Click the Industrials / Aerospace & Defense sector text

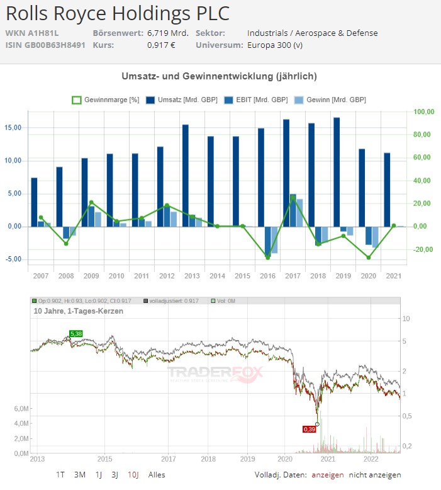click(313, 33)
